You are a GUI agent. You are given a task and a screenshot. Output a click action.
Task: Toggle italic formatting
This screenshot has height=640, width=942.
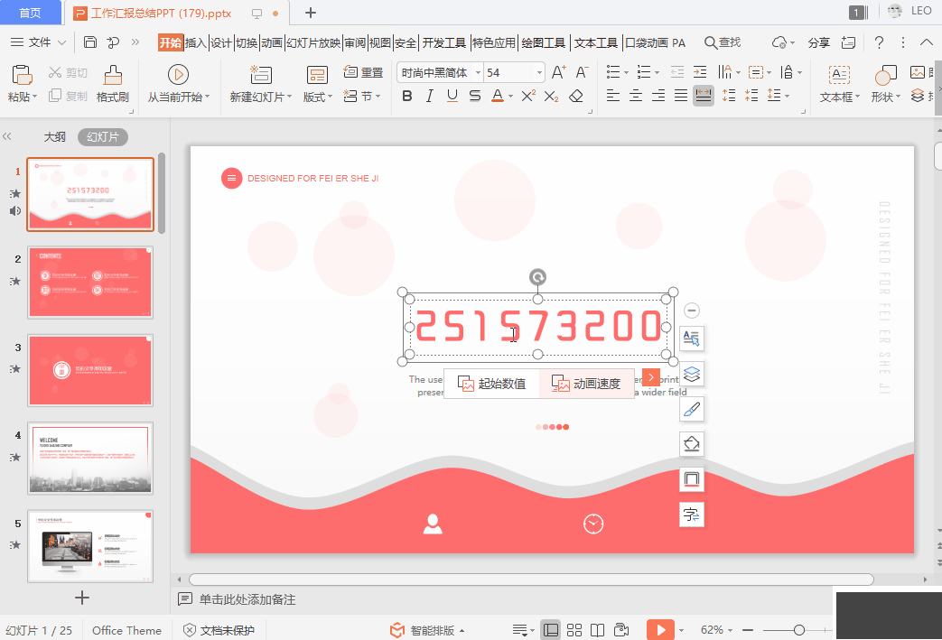point(428,95)
